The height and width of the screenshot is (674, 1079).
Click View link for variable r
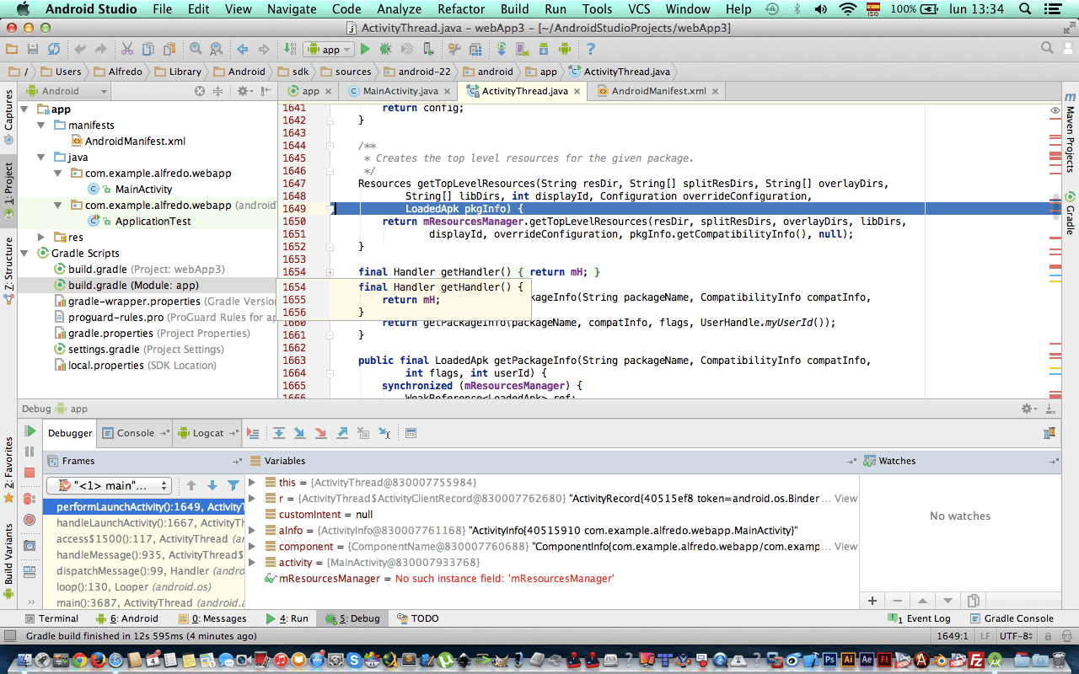tap(845, 499)
